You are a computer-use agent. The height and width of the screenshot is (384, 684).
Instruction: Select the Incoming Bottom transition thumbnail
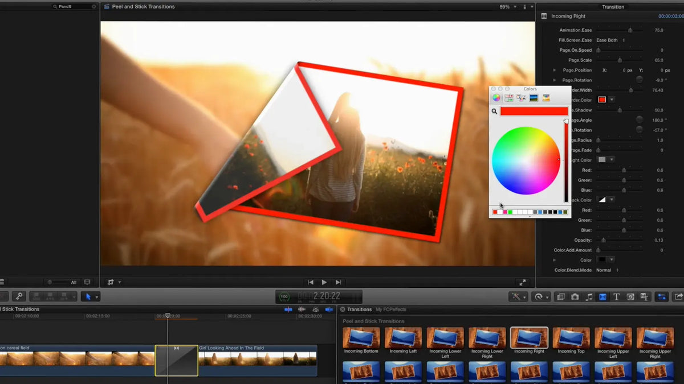coord(361,337)
